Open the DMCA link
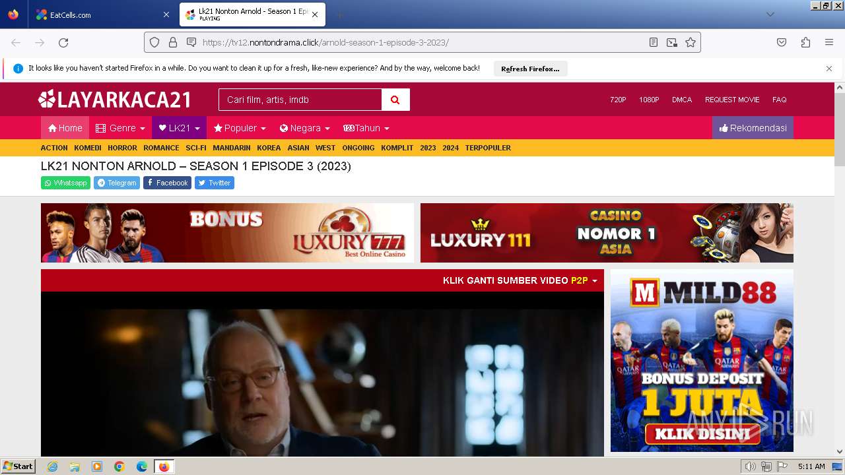The width and height of the screenshot is (845, 475). pyautogui.click(x=682, y=100)
